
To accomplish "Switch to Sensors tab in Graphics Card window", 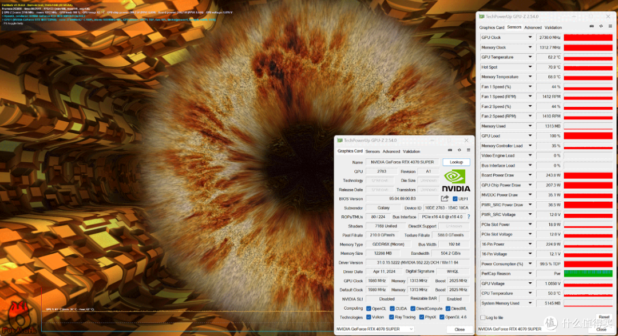I will (373, 151).
